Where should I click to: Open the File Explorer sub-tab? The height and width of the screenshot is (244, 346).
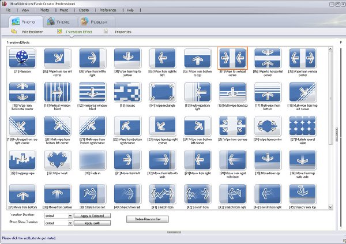27,32
